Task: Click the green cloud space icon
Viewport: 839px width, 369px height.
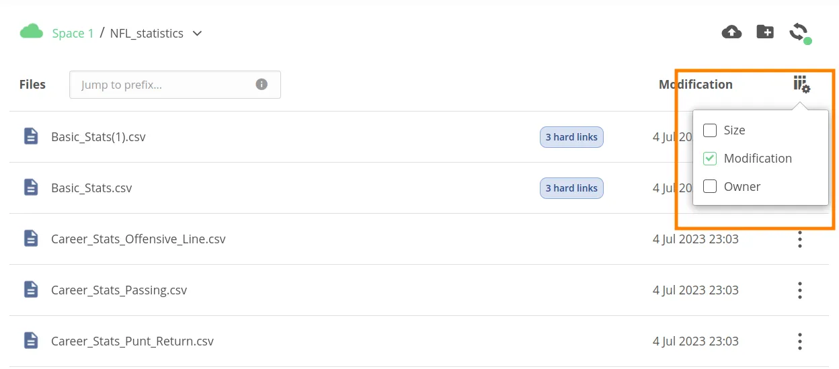Action: 32,32
